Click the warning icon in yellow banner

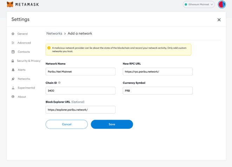49,48
